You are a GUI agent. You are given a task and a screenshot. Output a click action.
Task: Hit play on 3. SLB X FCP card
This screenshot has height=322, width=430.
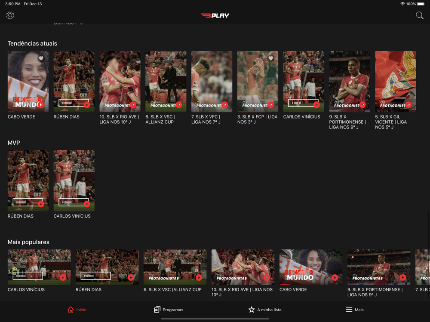[270, 105]
